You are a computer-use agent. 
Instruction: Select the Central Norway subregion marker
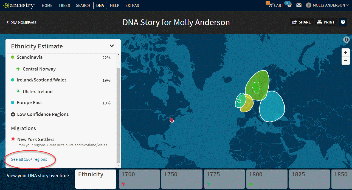pos(18,69)
